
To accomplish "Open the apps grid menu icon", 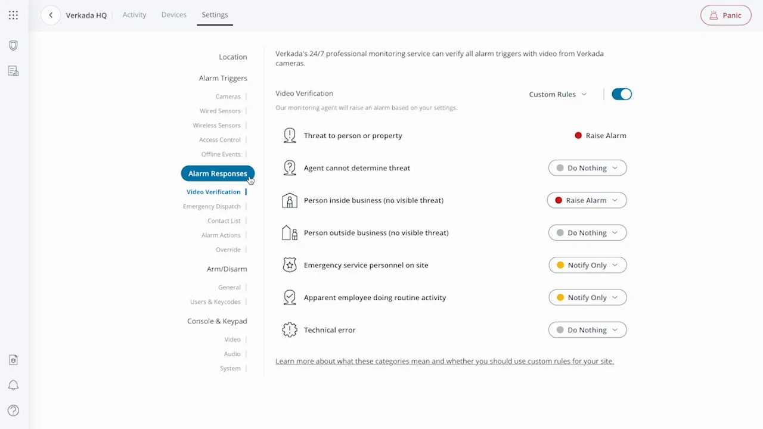I will click(x=13, y=15).
